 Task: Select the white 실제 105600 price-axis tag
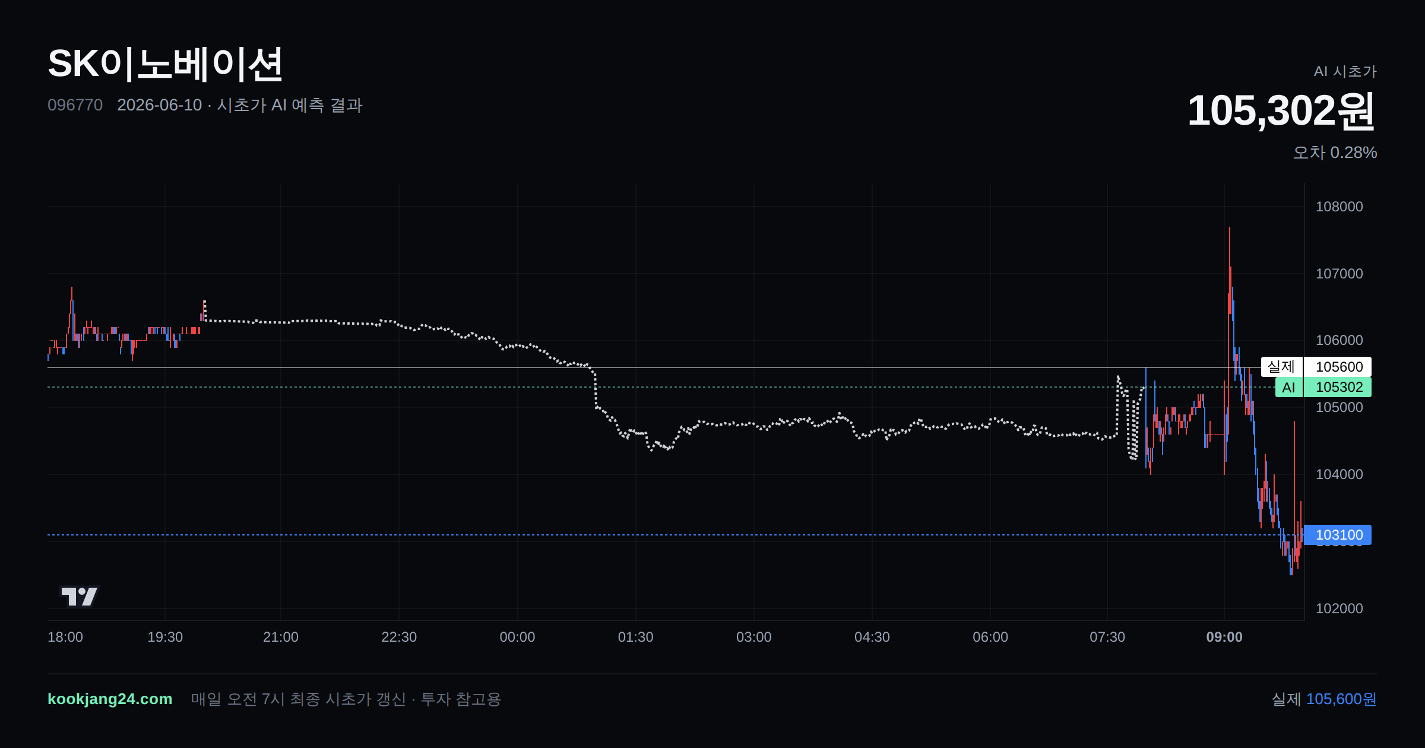pyautogui.click(x=1316, y=367)
